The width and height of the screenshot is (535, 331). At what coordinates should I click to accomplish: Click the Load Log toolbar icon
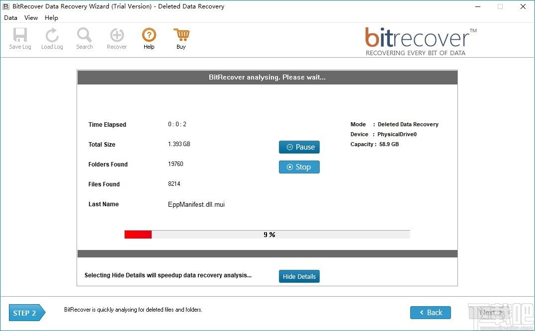(x=52, y=39)
